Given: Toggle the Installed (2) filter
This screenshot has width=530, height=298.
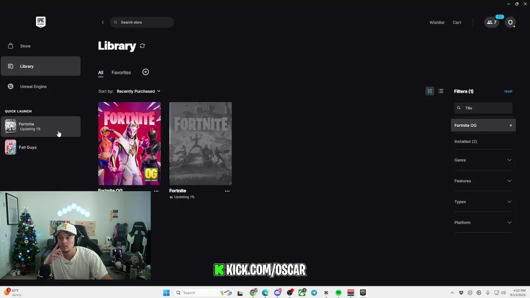Looking at the screenshot, I should (x=465, y=142).
